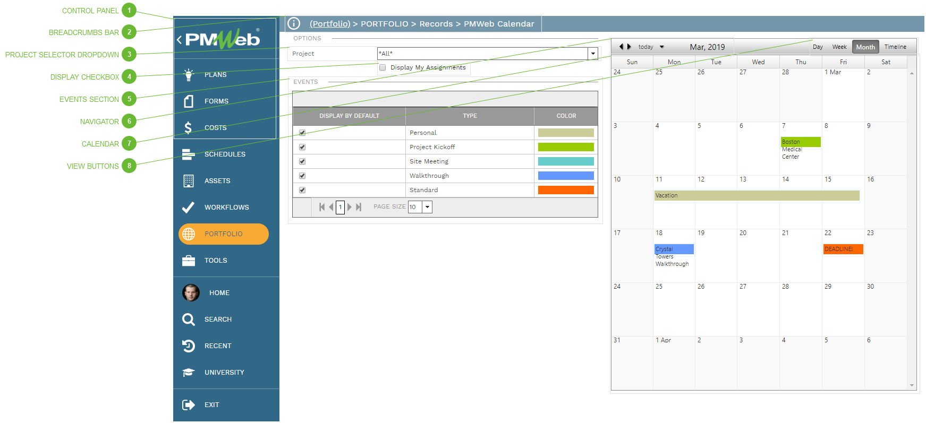Click the Display By Default column header
Viewport: 926px width, 423px height.
click(349, 116)
